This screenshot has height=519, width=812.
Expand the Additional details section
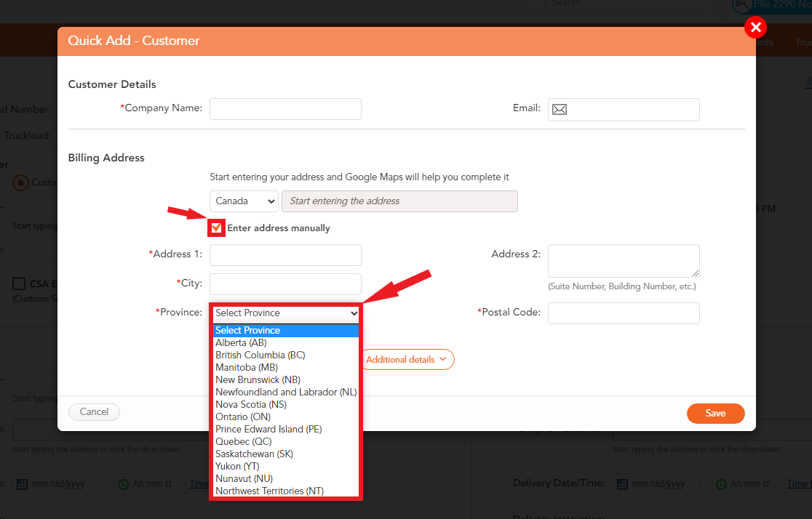407,359
